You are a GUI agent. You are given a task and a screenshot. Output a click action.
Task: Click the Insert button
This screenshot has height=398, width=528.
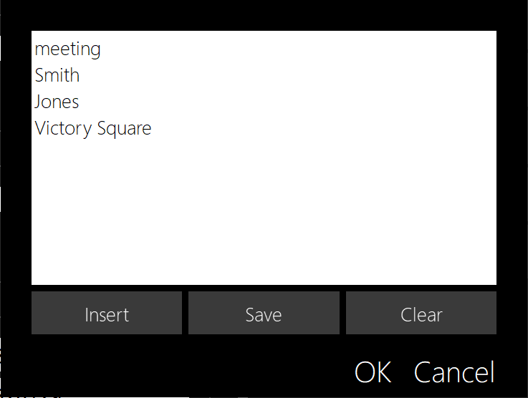pos(107,314)
